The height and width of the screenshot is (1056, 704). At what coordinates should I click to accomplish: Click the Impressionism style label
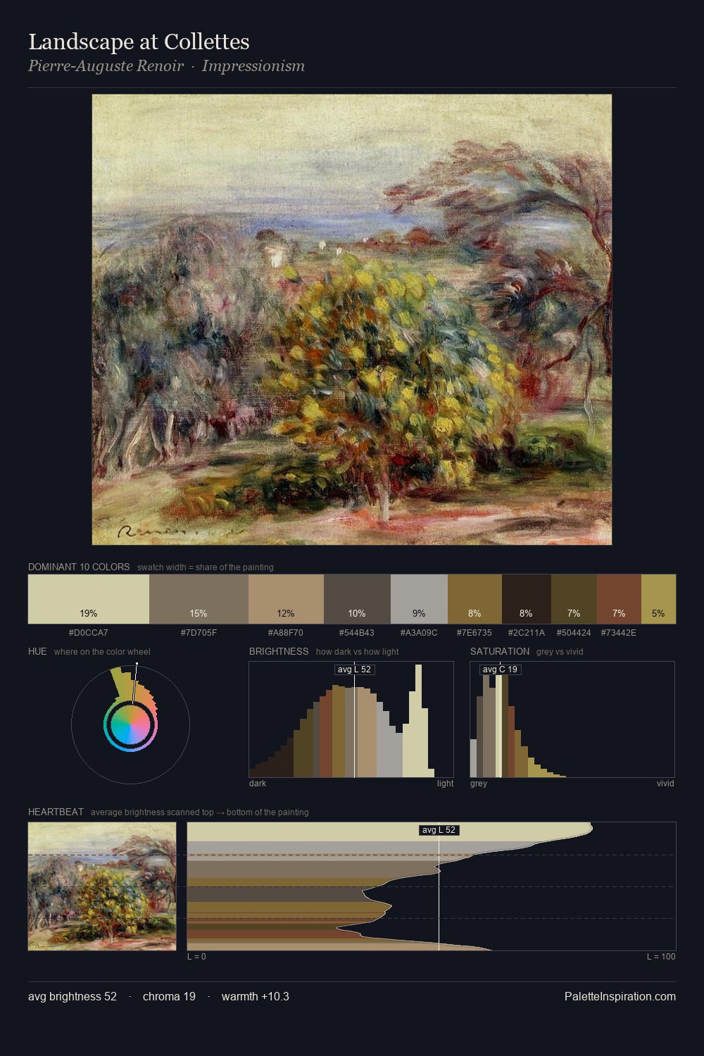coord(253,65)
